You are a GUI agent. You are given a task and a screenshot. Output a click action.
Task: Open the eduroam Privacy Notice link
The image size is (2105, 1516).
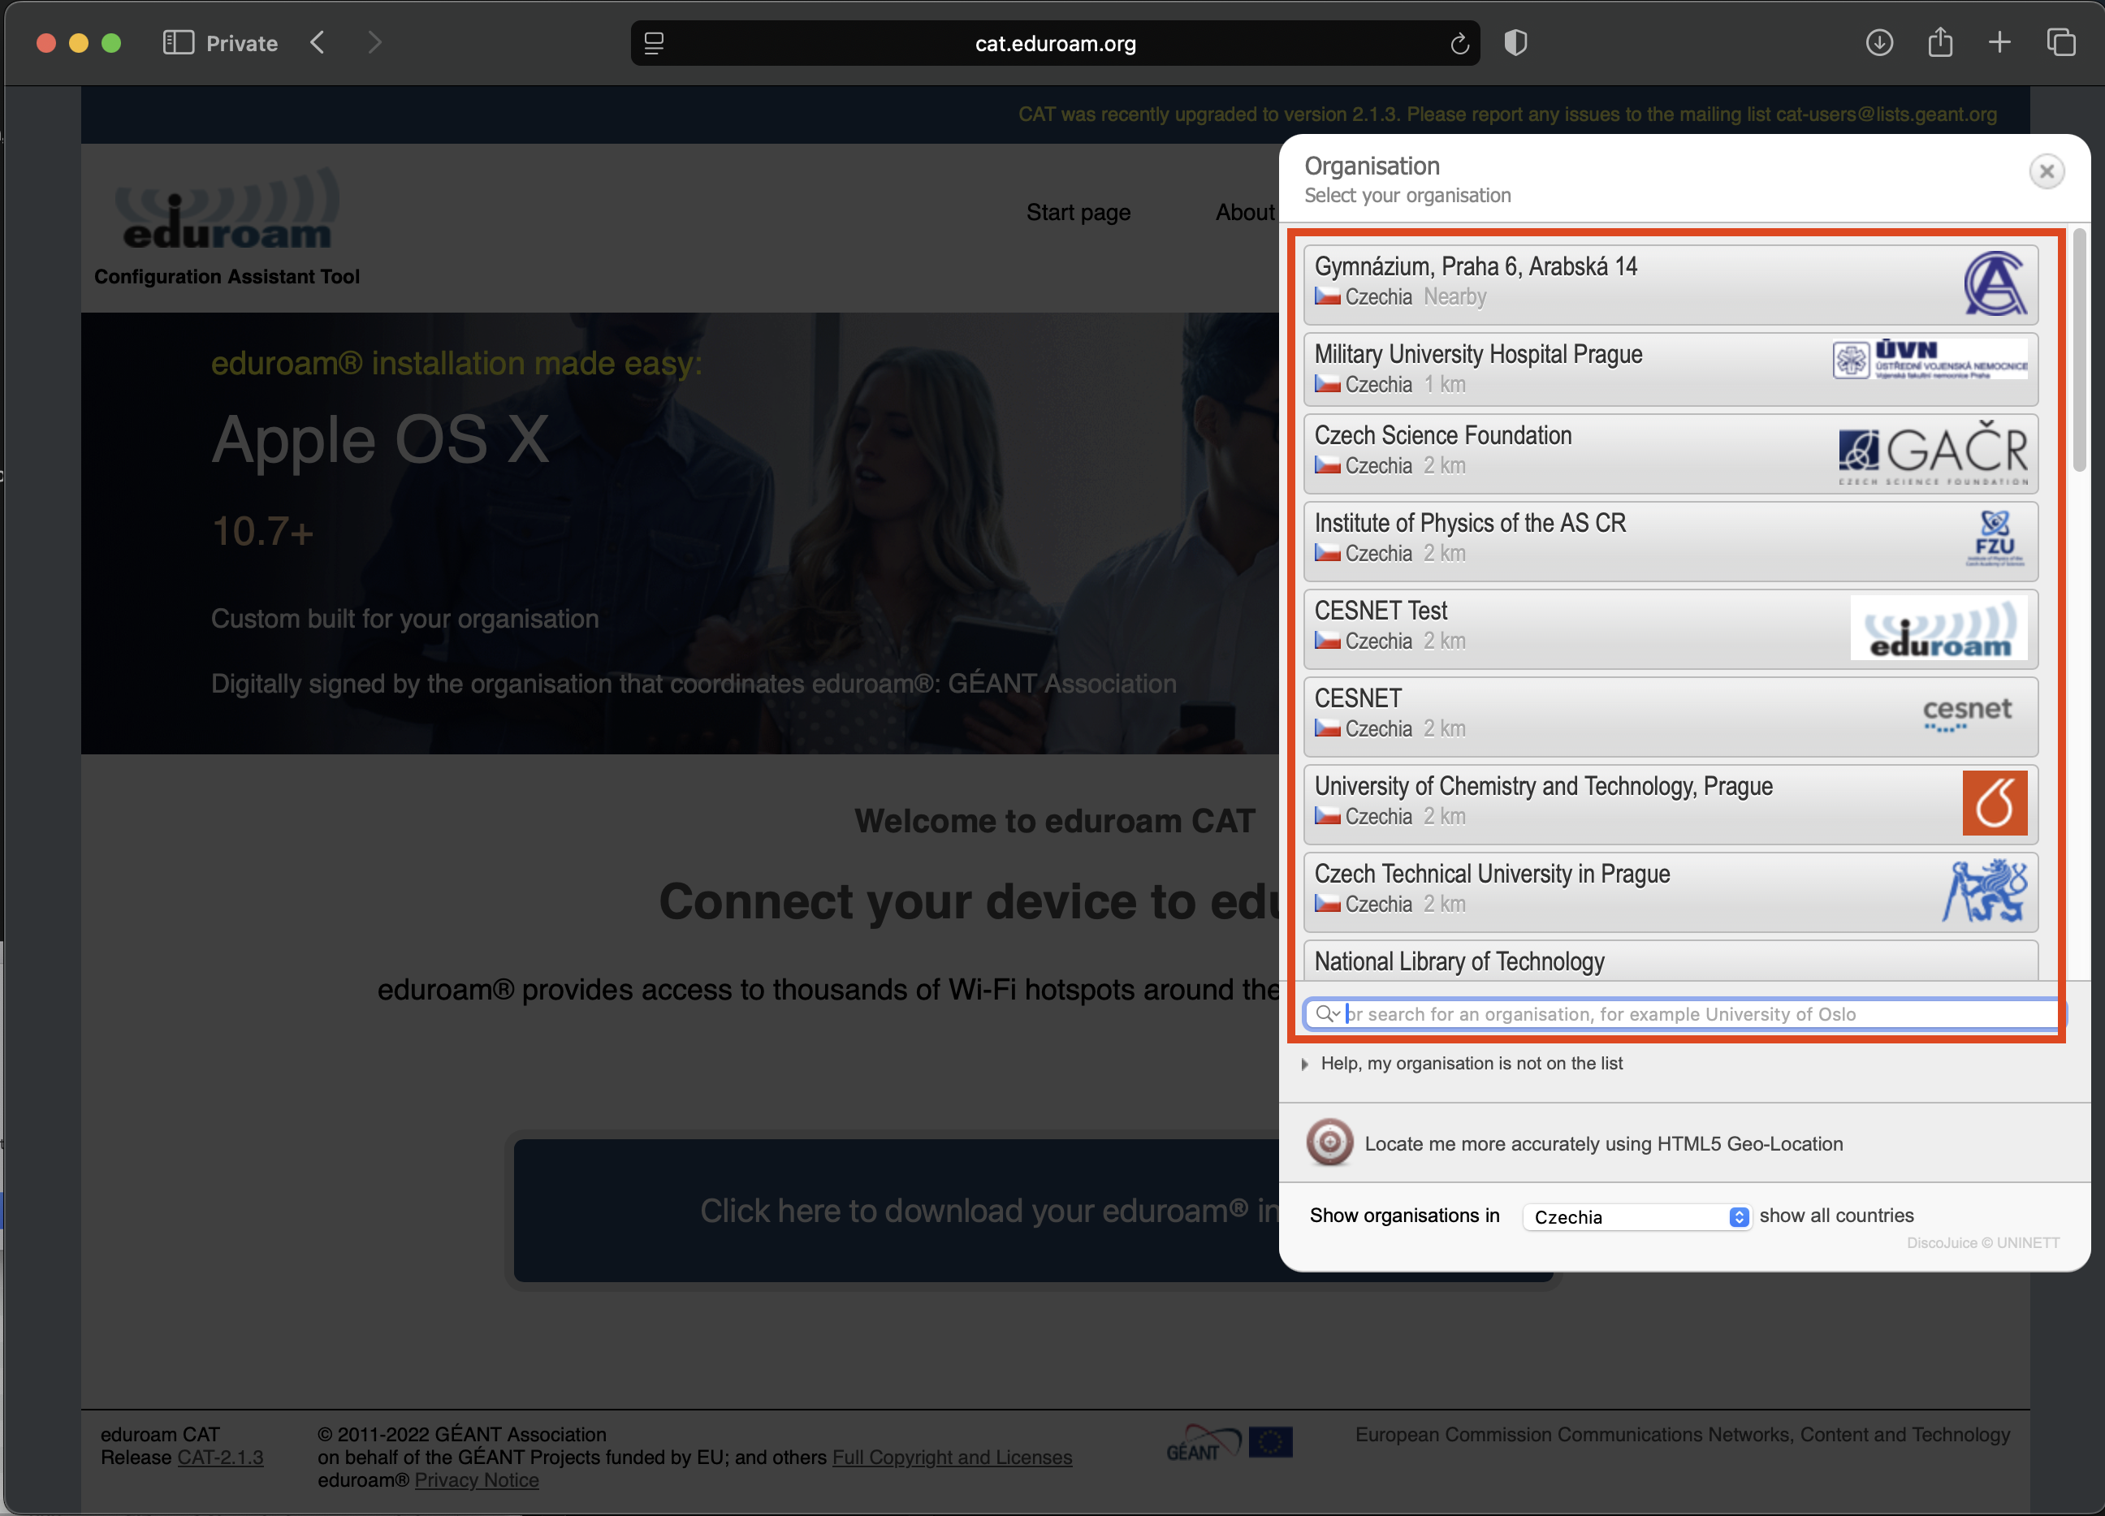point(476,1479)
